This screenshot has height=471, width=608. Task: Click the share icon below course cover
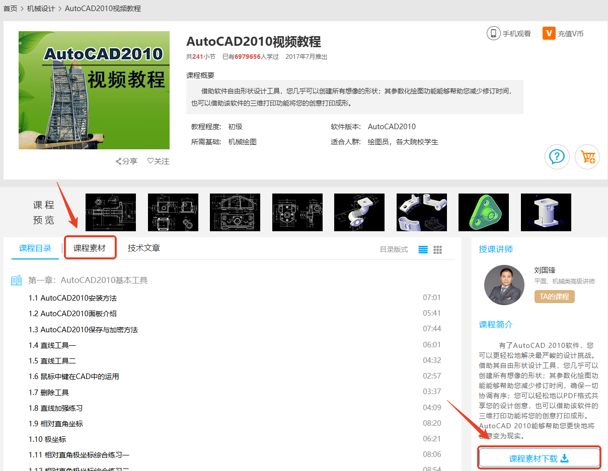tap(119, 161)
